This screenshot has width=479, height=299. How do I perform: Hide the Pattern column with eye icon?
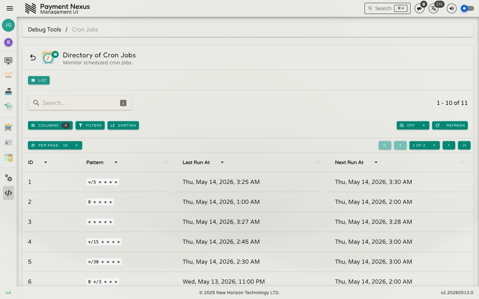point(166,162)
